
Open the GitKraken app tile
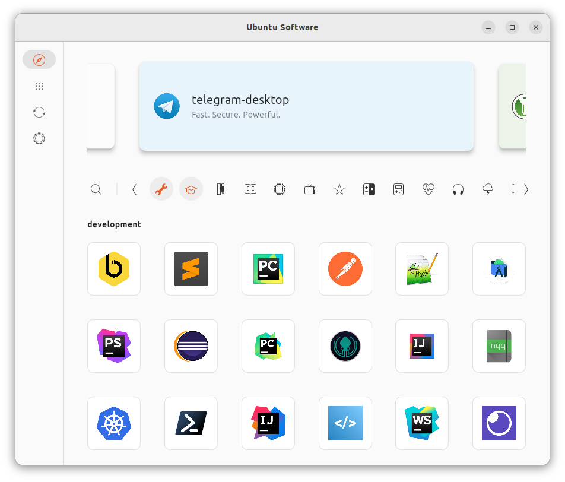pos(345,346)
